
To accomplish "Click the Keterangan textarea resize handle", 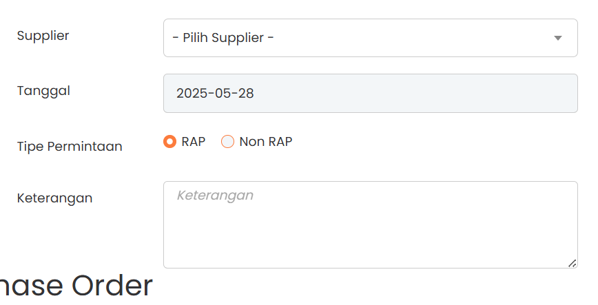I will point(572,263).
